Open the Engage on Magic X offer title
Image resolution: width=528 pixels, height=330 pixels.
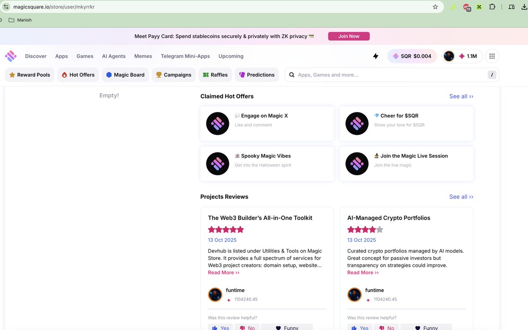click(x=264, y=116)
